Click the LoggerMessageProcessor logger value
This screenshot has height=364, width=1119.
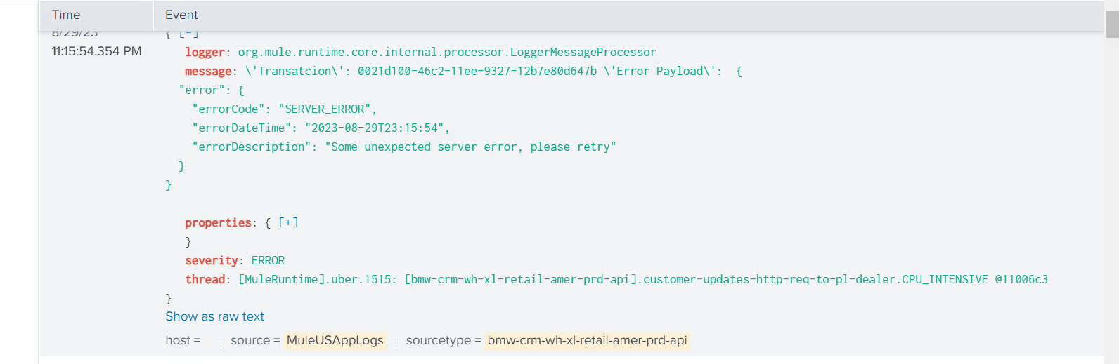point(446,52)
